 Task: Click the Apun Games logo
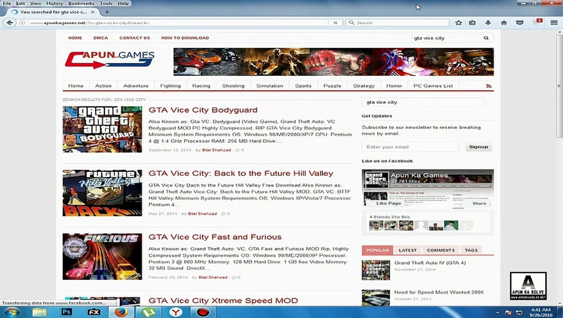[109, 60]
